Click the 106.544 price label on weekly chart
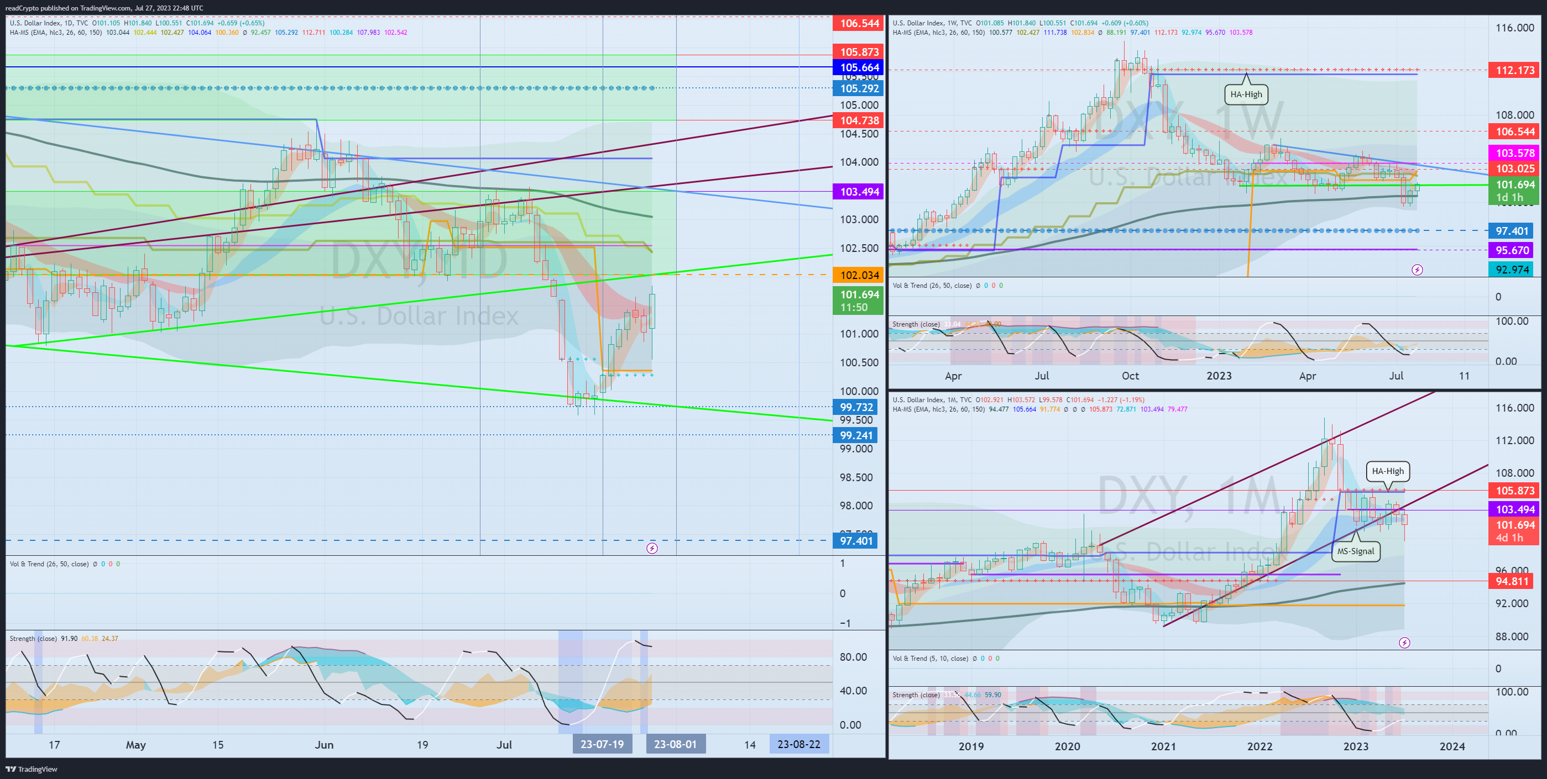The image size is (1547, 779). click(1514, 131)
